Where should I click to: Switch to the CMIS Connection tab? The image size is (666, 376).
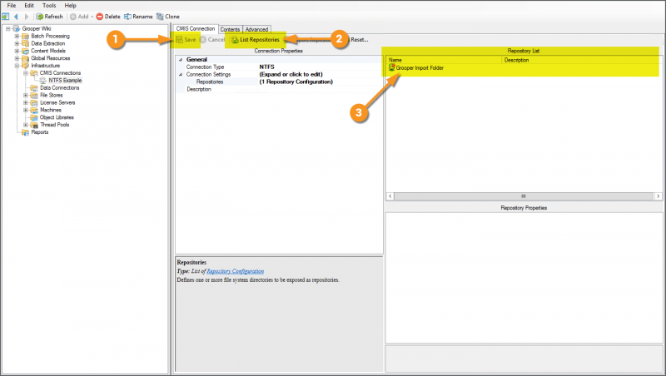point(196,29)
